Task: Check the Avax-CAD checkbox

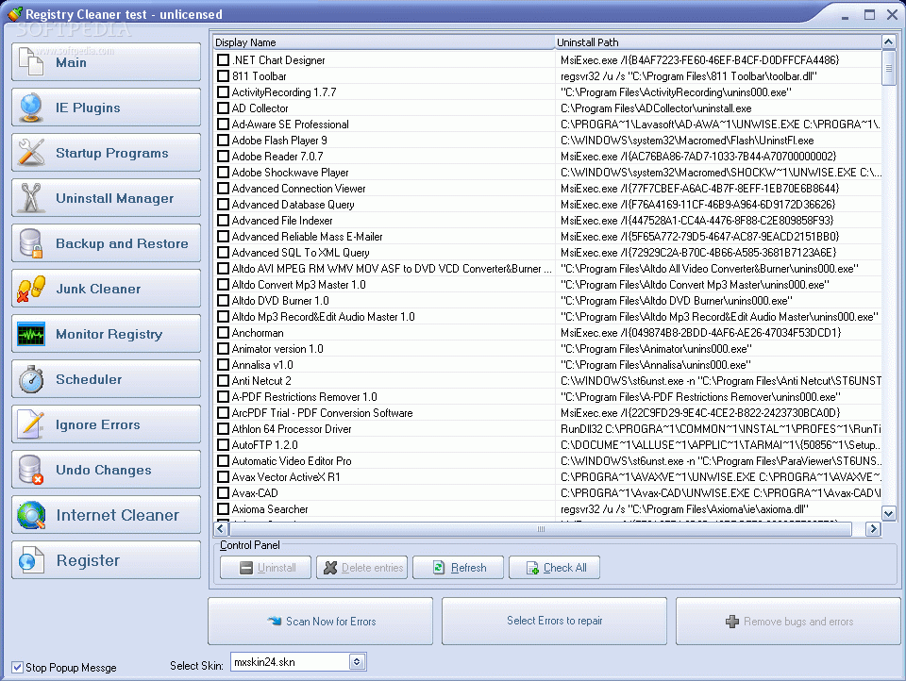Action: [x=223, y=492]
